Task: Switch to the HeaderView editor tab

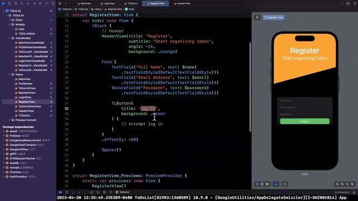Action: pyautogui.click(x=182, y=3)
